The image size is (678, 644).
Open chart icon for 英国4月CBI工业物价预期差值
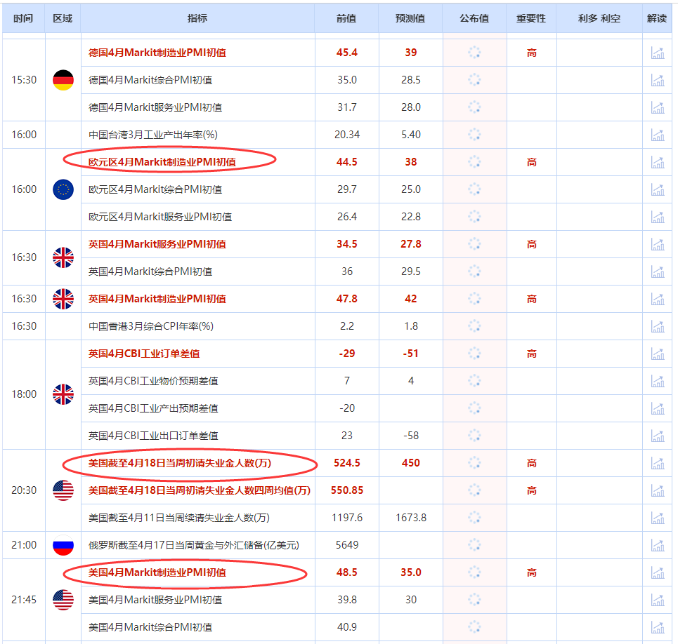point(658,381)
